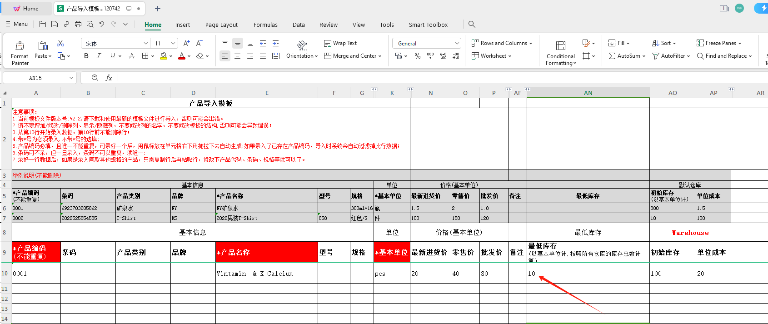Click the Format Painter tool
The image size is (768, 324).
pyautogui.click(x=20, y=52)
